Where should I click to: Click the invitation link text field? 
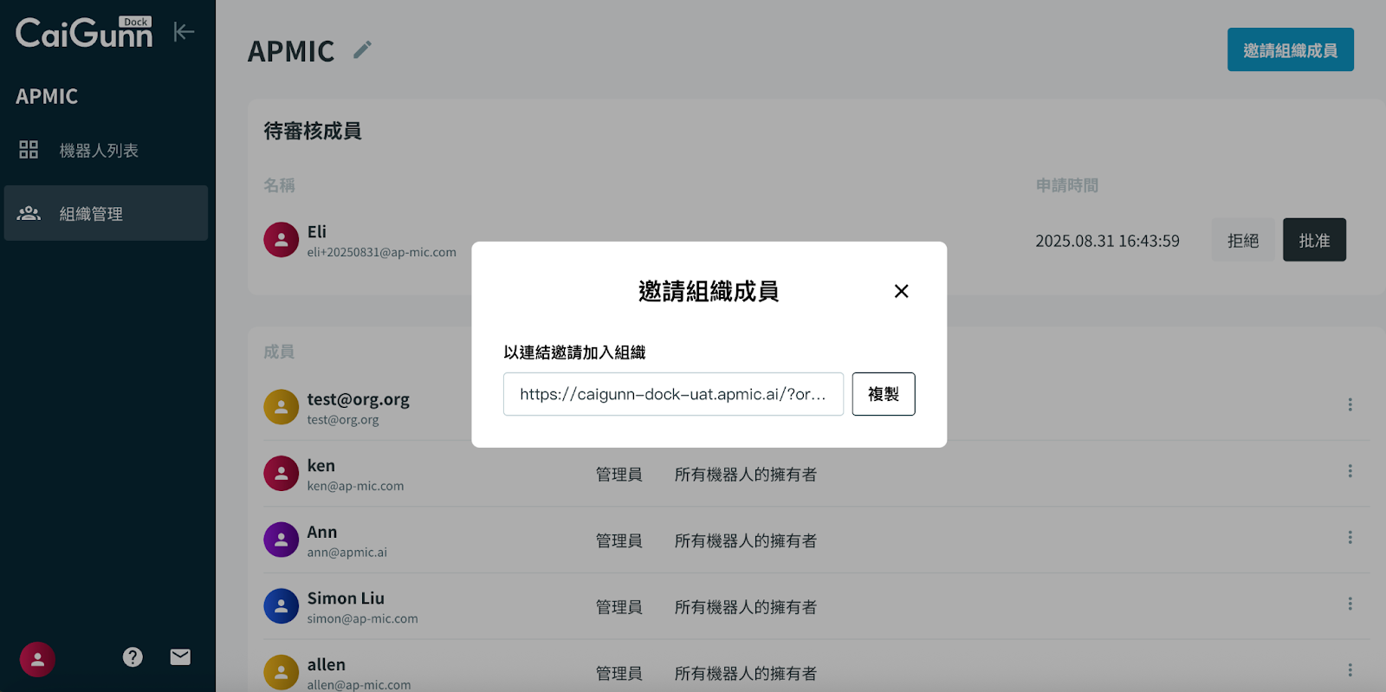coord(673,394)
